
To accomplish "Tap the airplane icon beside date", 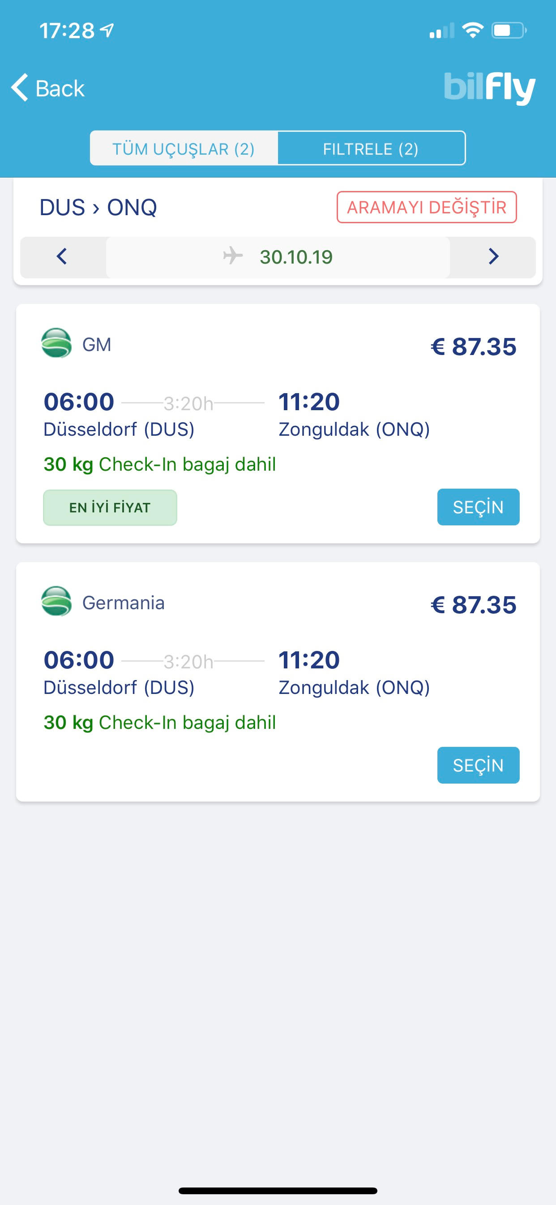I will pos(233,256).
